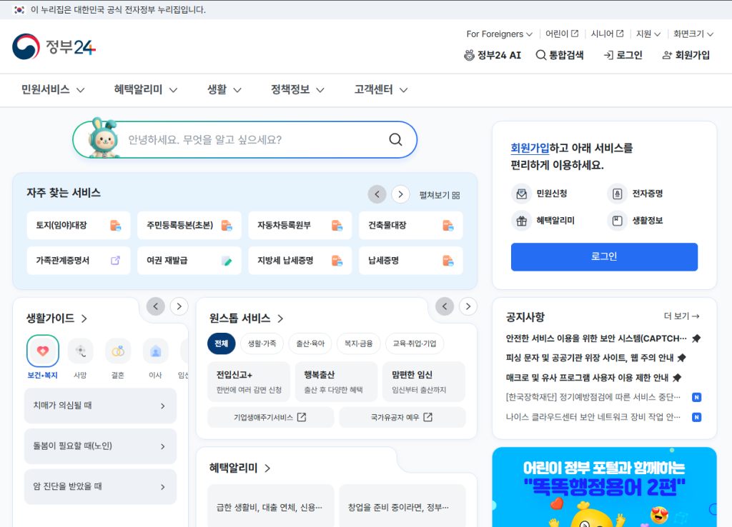Open 정부24 AI assistant
Viewport: 732px width, 527px height.
click(493, 55)
